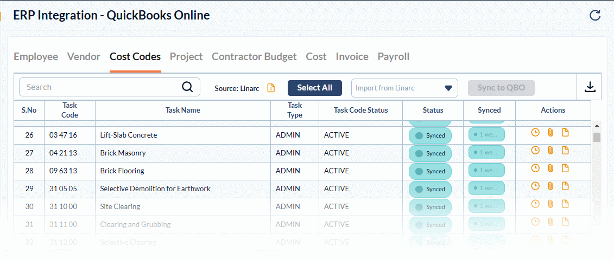Click the Sync to QBO button
614x260 pixels.
(x=501, y=88)
